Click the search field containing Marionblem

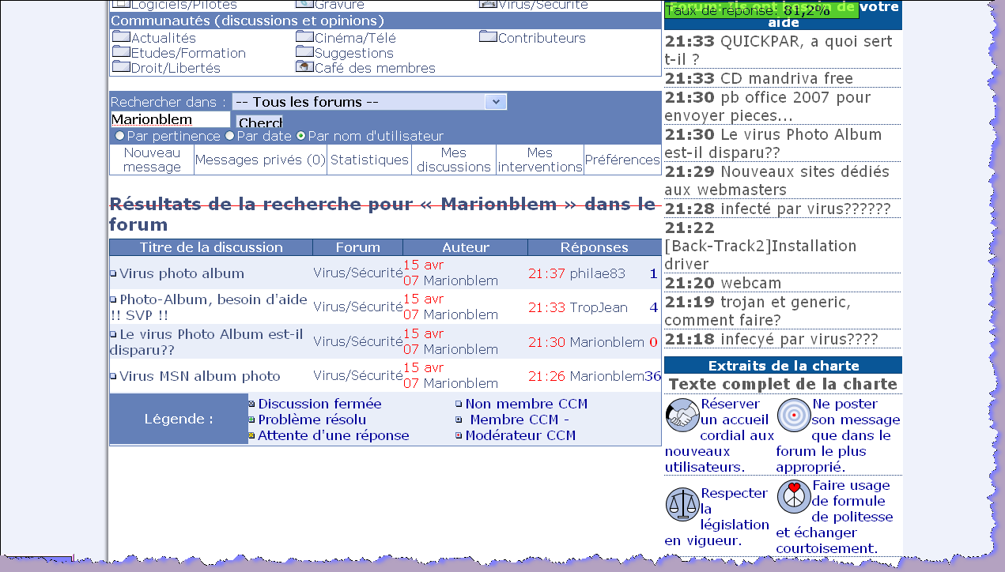pos(170,120)
